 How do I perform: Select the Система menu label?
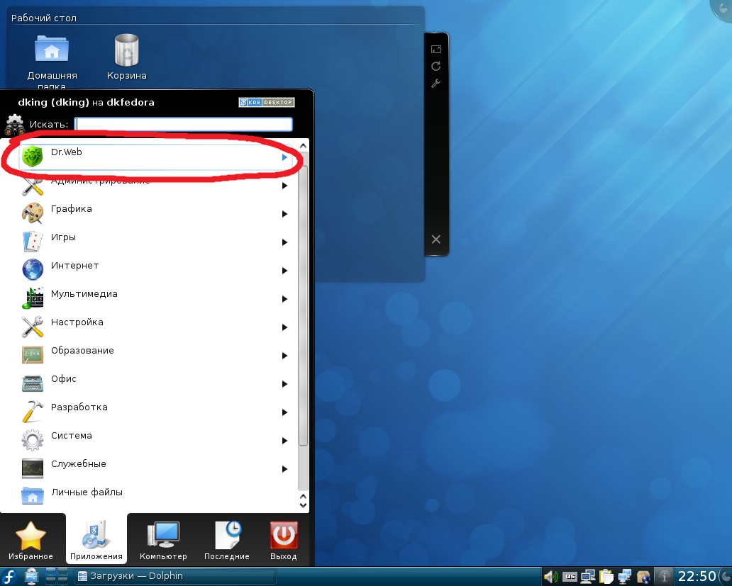pyautogui.click(x=72, y=435)
